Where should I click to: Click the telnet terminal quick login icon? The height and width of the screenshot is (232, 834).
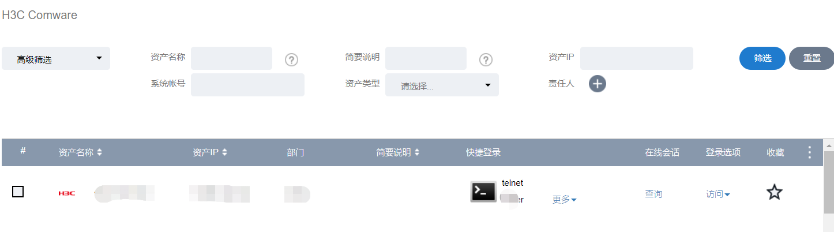click(x=483, y=192)
